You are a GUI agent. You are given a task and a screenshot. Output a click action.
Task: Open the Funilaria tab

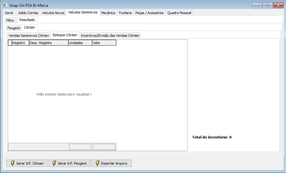tap(125, 13)
